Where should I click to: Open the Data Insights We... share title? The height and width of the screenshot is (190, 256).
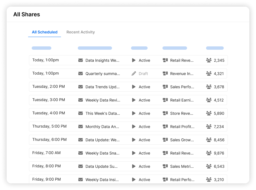pos(102,60)
